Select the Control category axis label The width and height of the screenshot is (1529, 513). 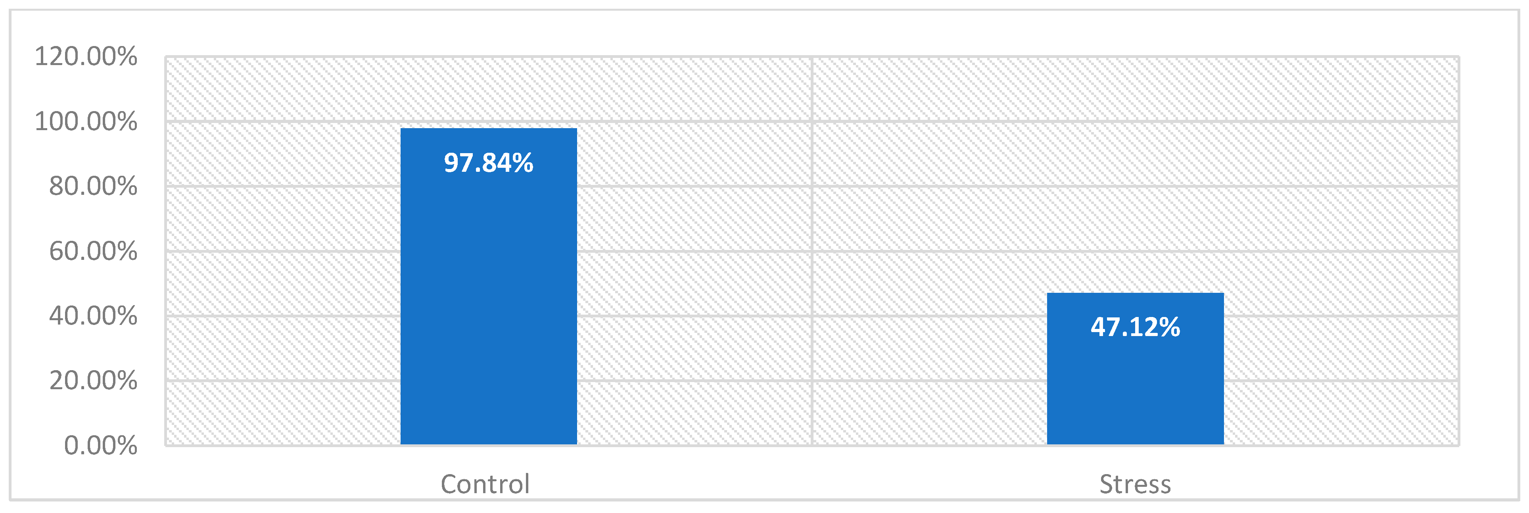coord(485,484)
